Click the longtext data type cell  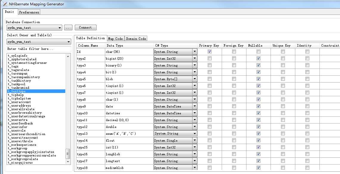(129, 161)
